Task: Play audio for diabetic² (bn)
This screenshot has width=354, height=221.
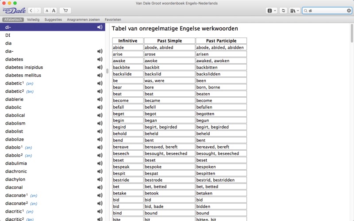Action: pos(100,91)
